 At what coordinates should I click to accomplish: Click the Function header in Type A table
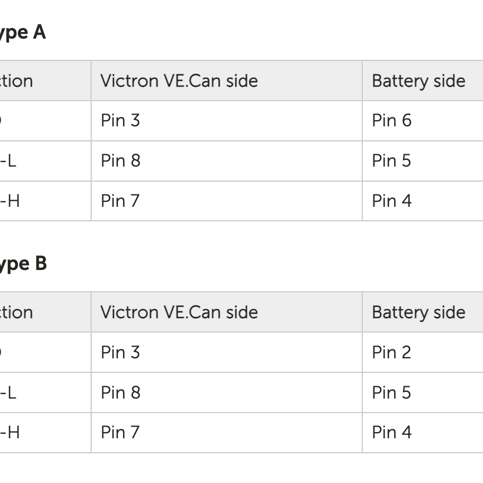point(17,81)
